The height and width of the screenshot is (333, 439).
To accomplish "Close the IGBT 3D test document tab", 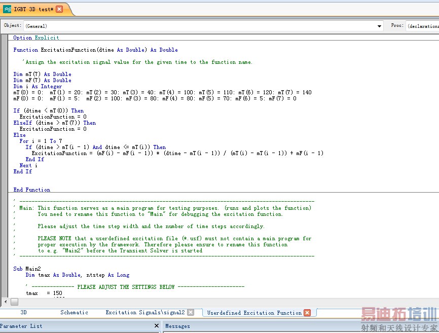I will [x=59, y=9].
